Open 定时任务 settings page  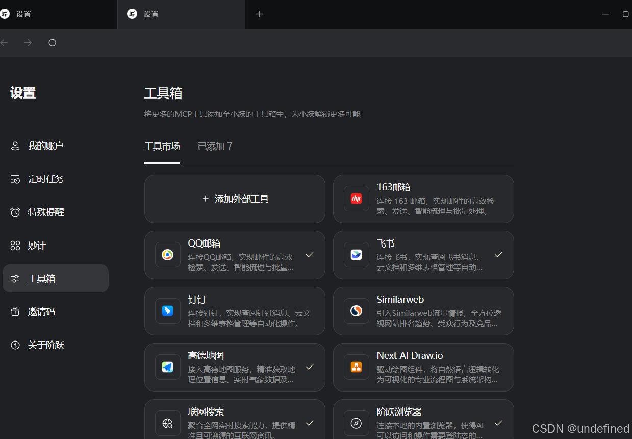pos(56,179)
